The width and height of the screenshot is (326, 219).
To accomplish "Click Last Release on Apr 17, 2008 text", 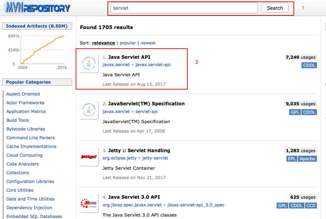I will [134, 131].
